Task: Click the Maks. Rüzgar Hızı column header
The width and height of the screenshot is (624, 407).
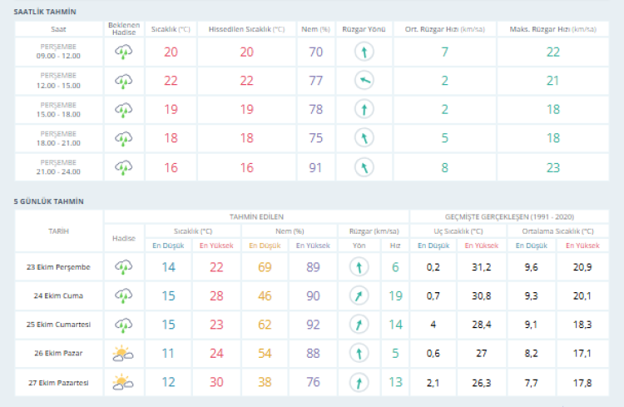Action: (553, 28)
